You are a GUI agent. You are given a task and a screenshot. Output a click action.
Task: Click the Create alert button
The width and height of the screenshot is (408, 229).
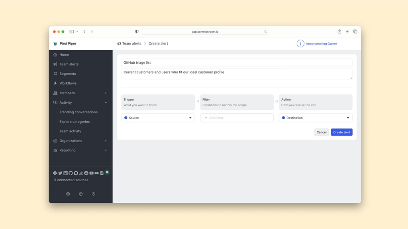point(341,132)
